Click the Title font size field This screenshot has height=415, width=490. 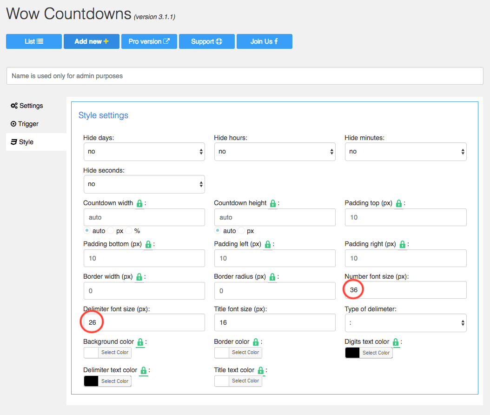(275, 322)
